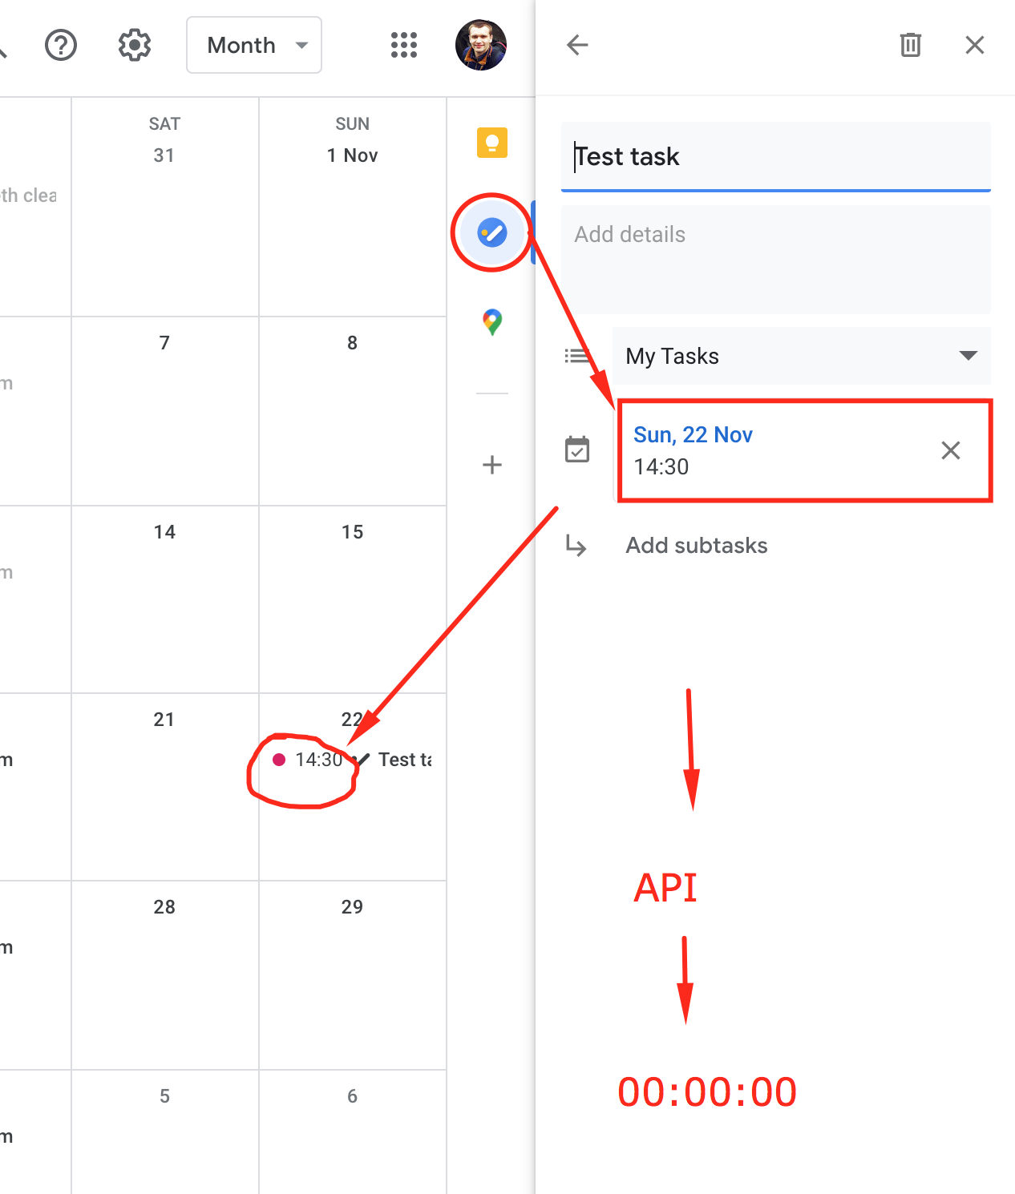Expand the Month view dropdown
This screenshot has height=1194, width=1015.
point(254,45)
